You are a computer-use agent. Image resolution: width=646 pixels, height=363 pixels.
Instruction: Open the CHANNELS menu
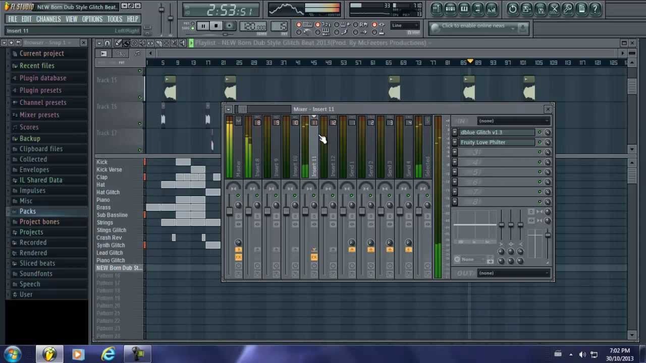tap(48, 19)
